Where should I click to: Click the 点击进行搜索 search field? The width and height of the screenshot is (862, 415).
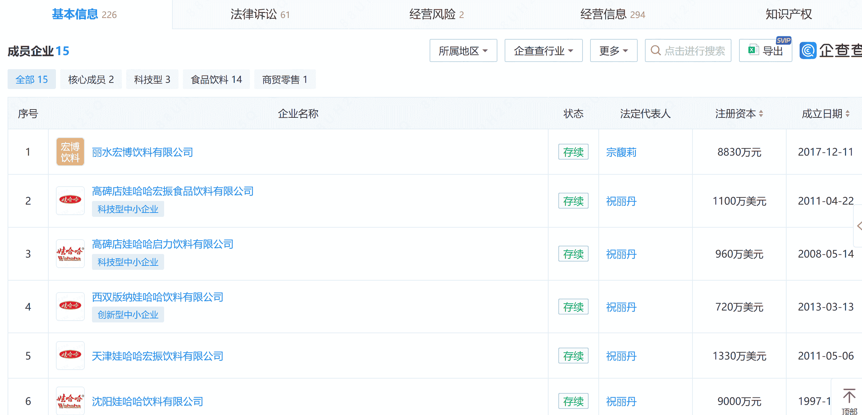694,51
